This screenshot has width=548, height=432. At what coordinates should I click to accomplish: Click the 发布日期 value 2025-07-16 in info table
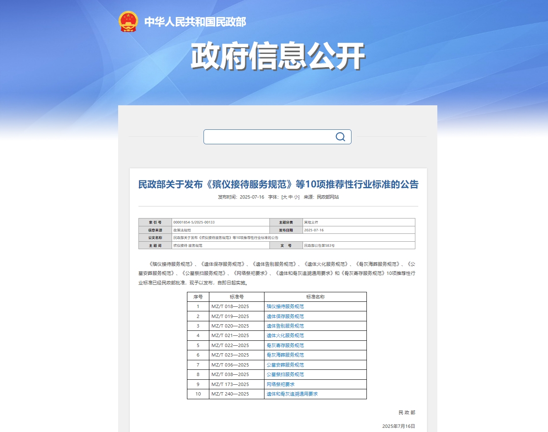[314, 230]
